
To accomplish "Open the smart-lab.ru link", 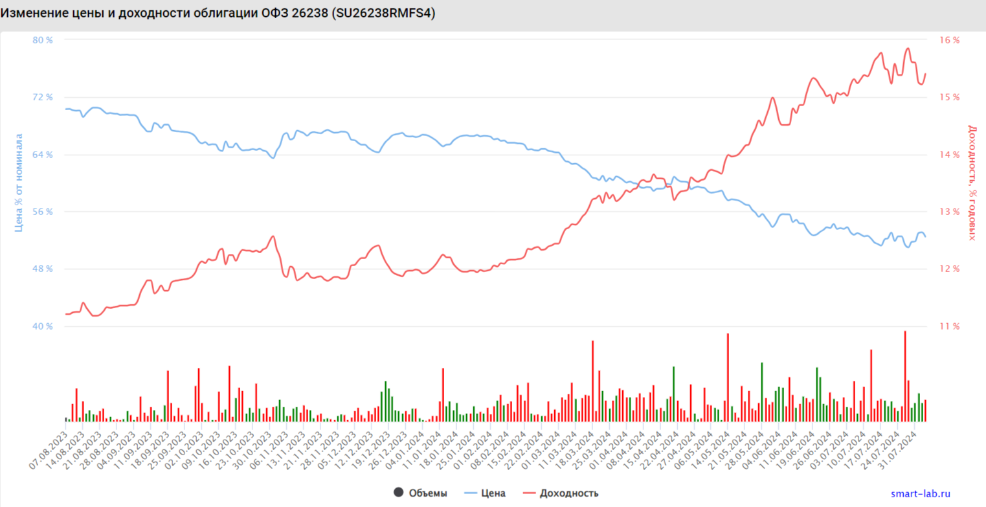I will pos(921,493).
